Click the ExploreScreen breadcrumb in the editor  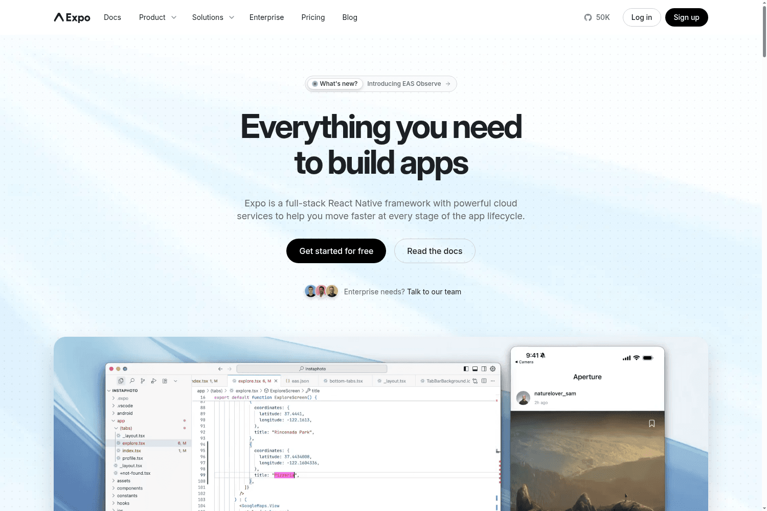click(282, 390)
